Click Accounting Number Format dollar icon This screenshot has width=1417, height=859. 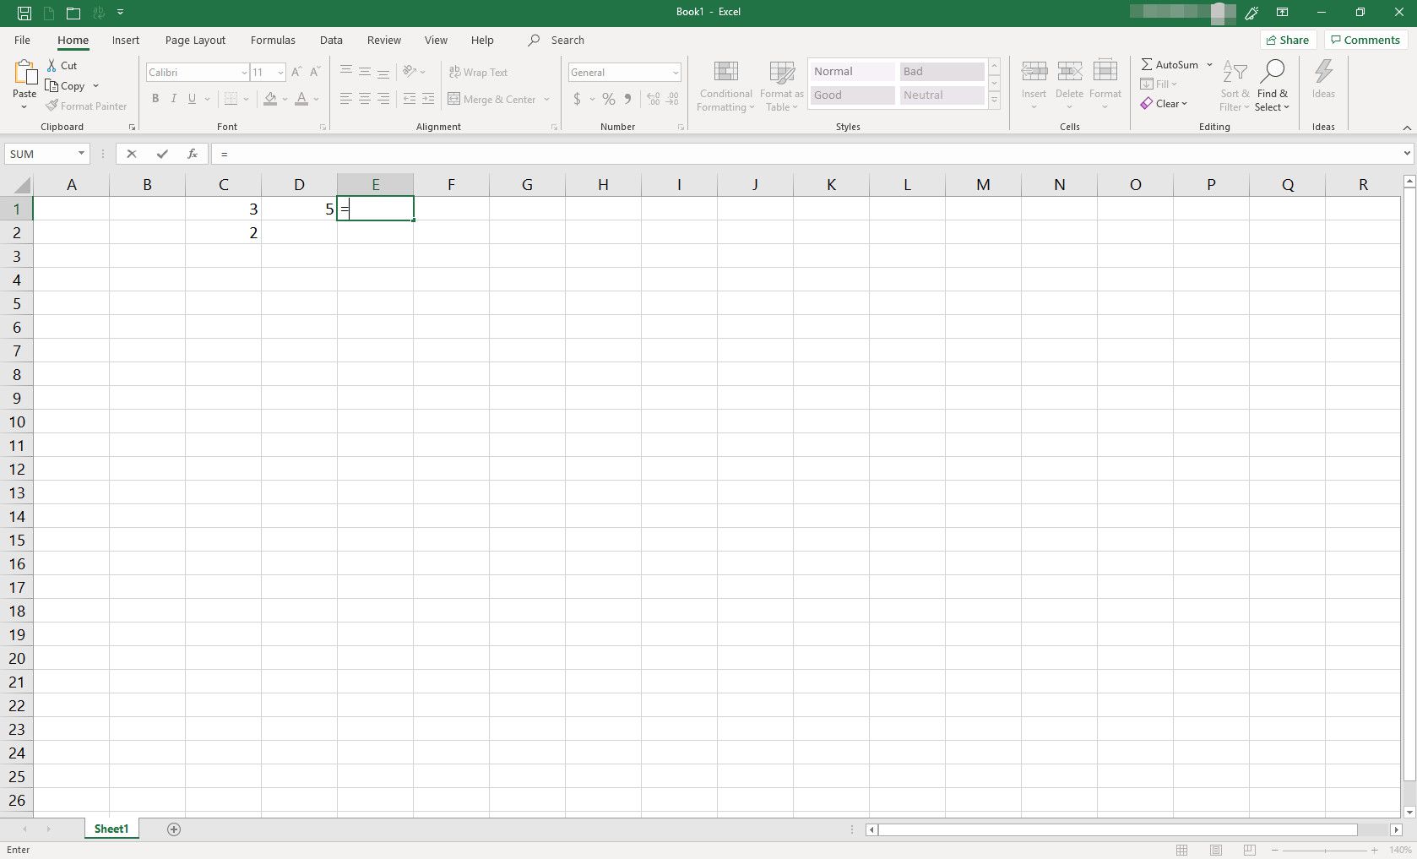577,99
